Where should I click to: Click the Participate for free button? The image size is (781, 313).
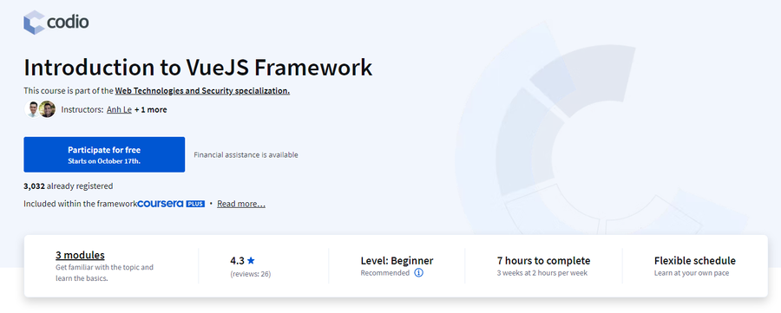pos(104,154)
